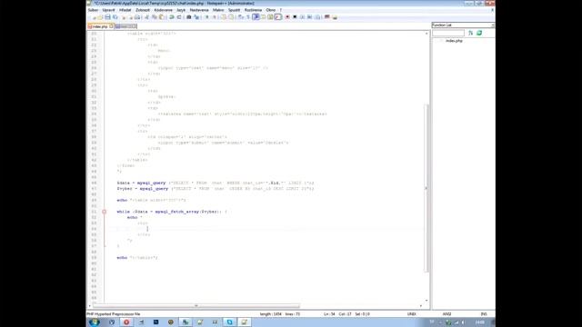Open the Nastavení menu
The height and width of the screenshot is (327, 582).
pos(199,10)
